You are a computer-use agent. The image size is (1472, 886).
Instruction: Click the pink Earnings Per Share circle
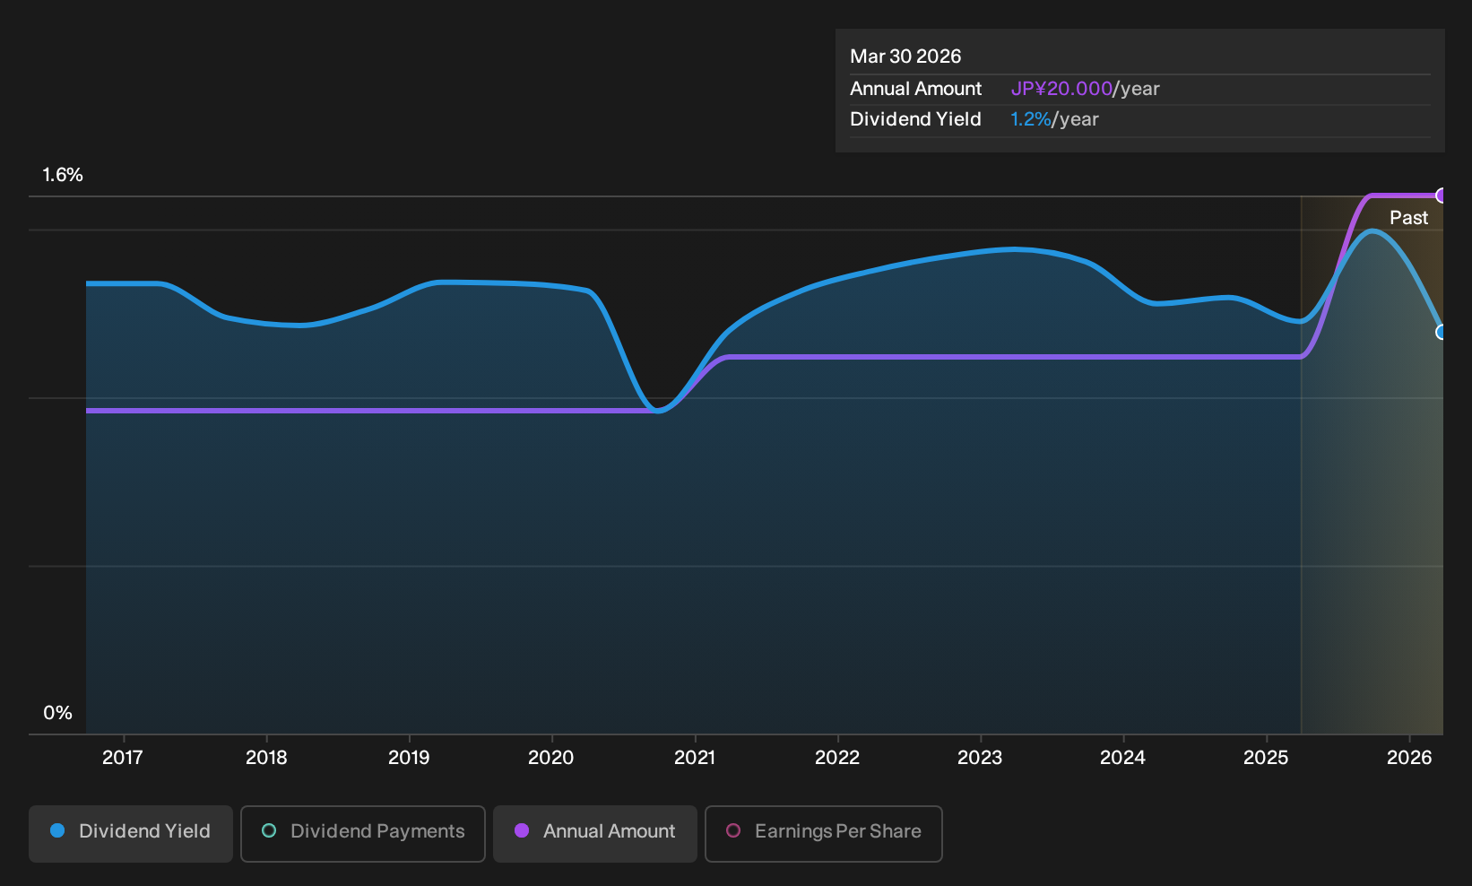[x=733, y=830]
